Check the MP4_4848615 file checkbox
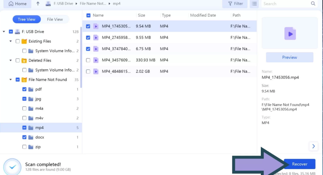The width and height of the screenshot is (323, 175). [88, 71]
